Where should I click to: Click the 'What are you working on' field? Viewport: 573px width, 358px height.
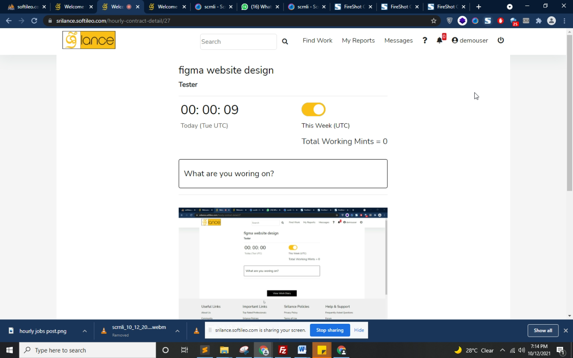click(283, 174)
